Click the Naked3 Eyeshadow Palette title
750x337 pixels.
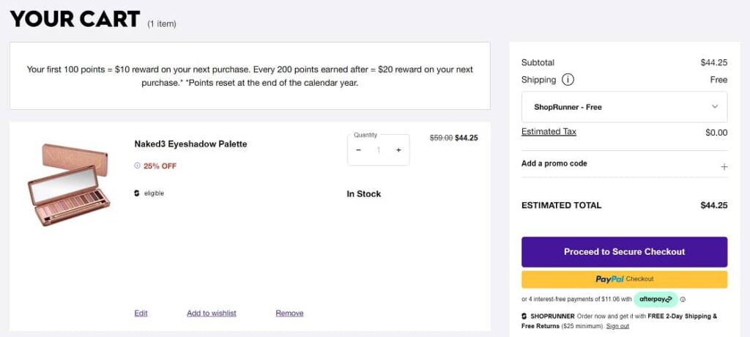click(190, 144)
